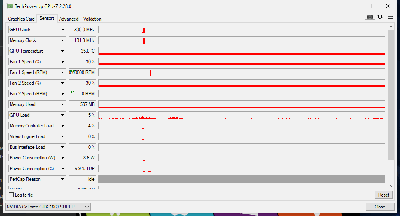The width and height of the screenshot is (400, 216).
Task: Switch to the Graphics Card tab
Action: 21,19
